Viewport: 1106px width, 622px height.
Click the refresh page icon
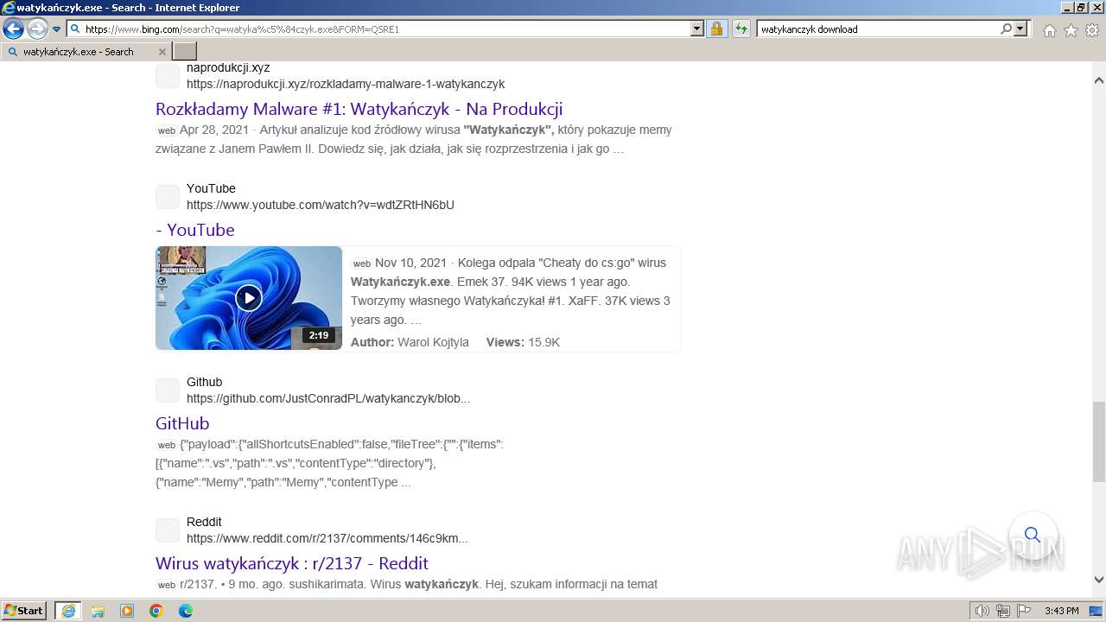click(741, 29)
